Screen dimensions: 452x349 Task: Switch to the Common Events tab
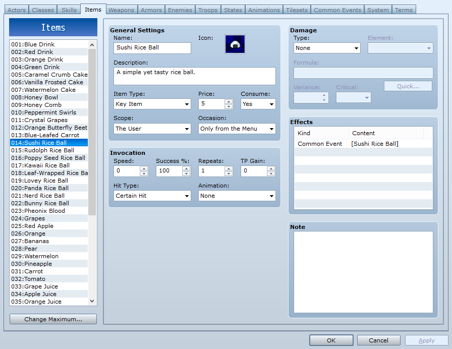click(336, 9)
